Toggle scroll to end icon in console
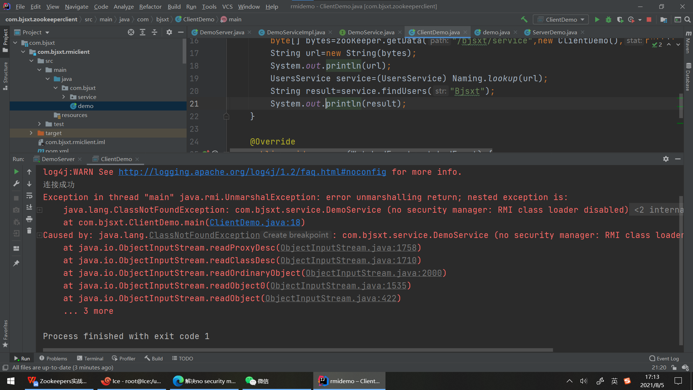 click(29, 207)
